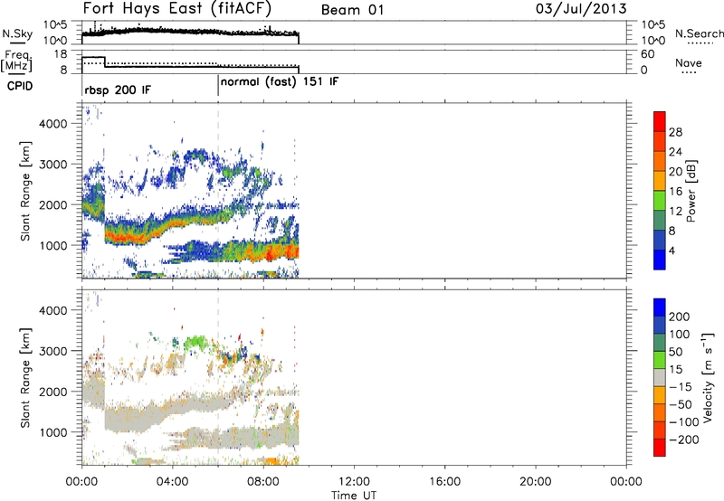Click the red bottom Velocity colorbar segment

[660, 448]
